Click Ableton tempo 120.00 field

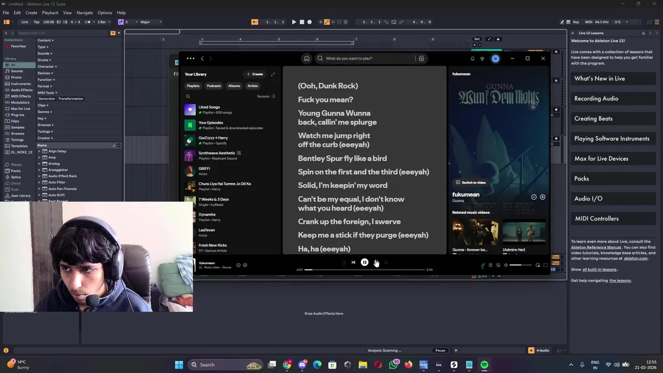point(49,22)
